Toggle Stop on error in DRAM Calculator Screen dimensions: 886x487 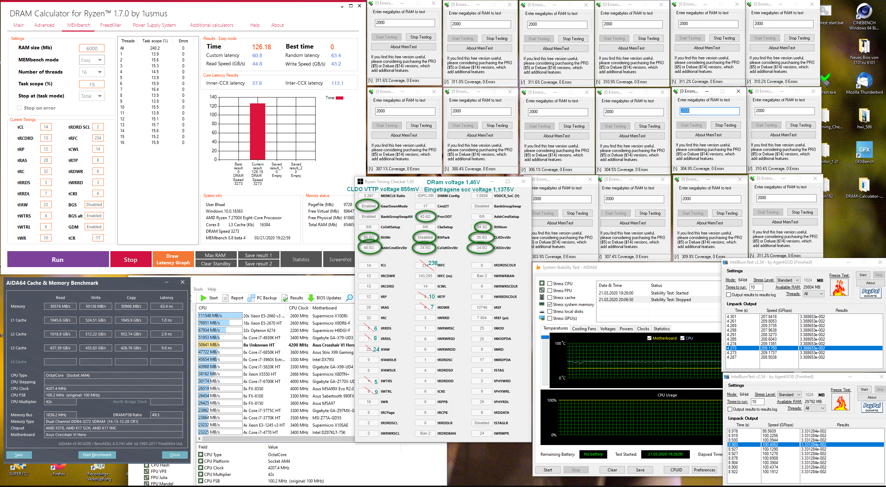[19, 108]
